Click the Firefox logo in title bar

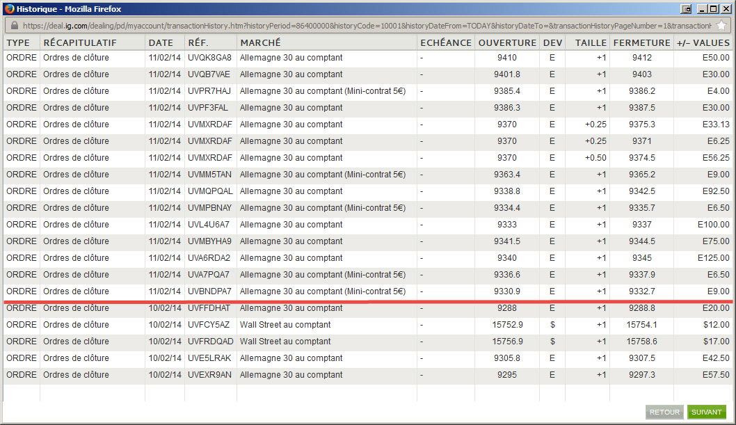9,8
